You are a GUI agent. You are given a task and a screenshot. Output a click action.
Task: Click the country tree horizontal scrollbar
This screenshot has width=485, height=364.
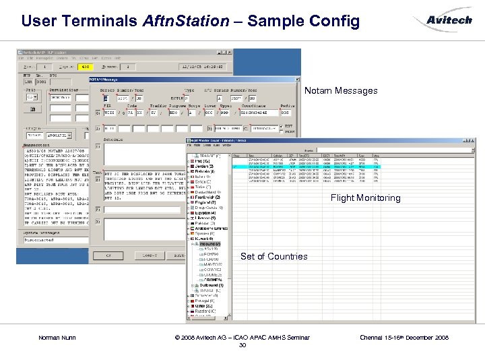207,318
